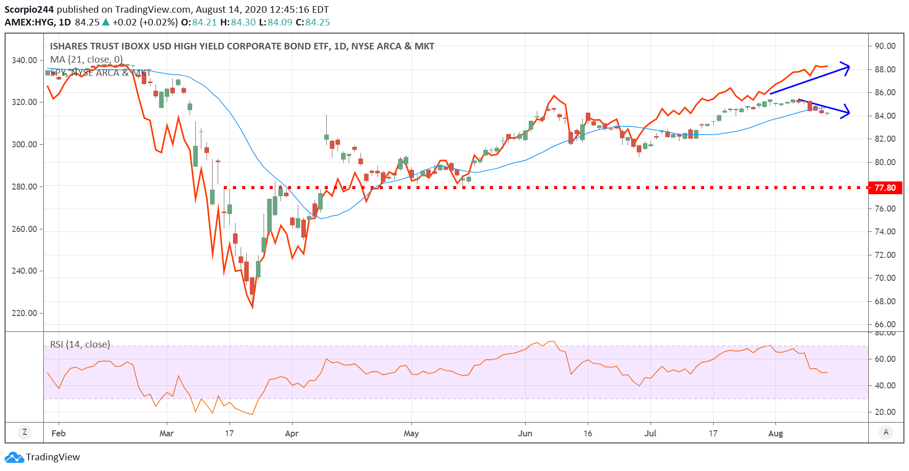Open the TradingView logo link

[x=42, y=457]
